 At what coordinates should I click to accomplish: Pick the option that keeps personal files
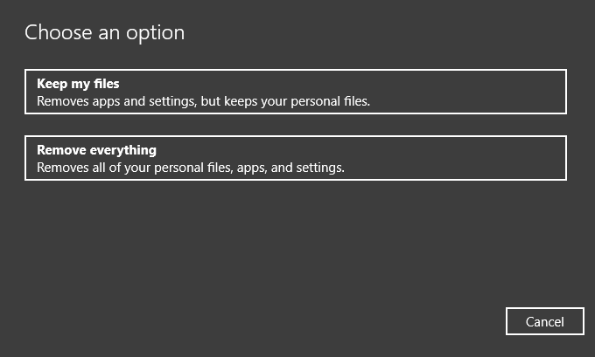pyautogui.click(x=295, y=92)
